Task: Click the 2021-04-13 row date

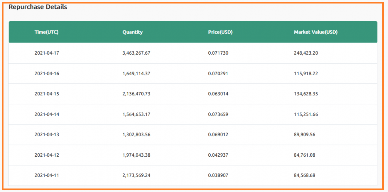Action: (47, 135)
